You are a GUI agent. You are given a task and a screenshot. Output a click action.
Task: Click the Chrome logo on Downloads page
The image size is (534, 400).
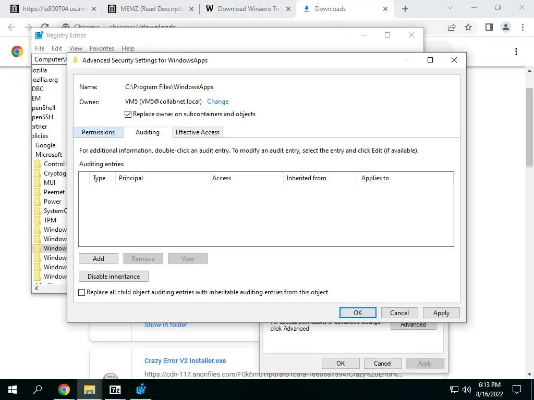[17, 52]
